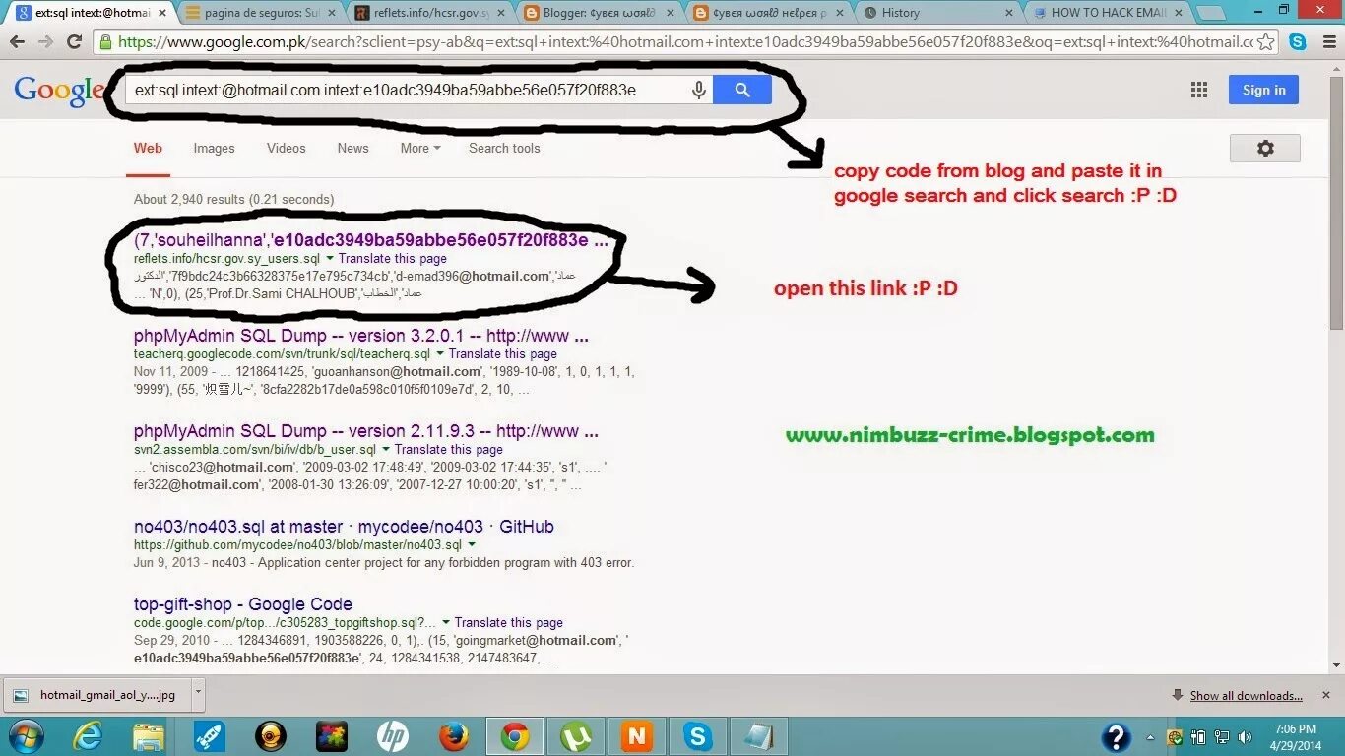This screenshot has width=1345, height=756.
Task: Click the volume speaker tray icon
Action: click(x=1244, y=736)
